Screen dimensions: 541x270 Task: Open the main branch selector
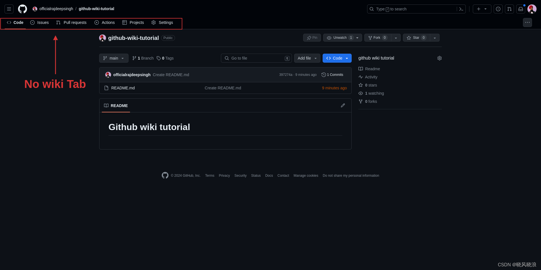pyautogui.click(x=114, y=58)
